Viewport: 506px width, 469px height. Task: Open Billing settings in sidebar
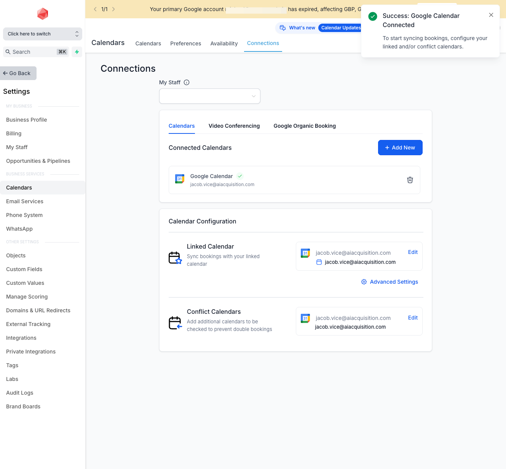(x=14, y=133)
